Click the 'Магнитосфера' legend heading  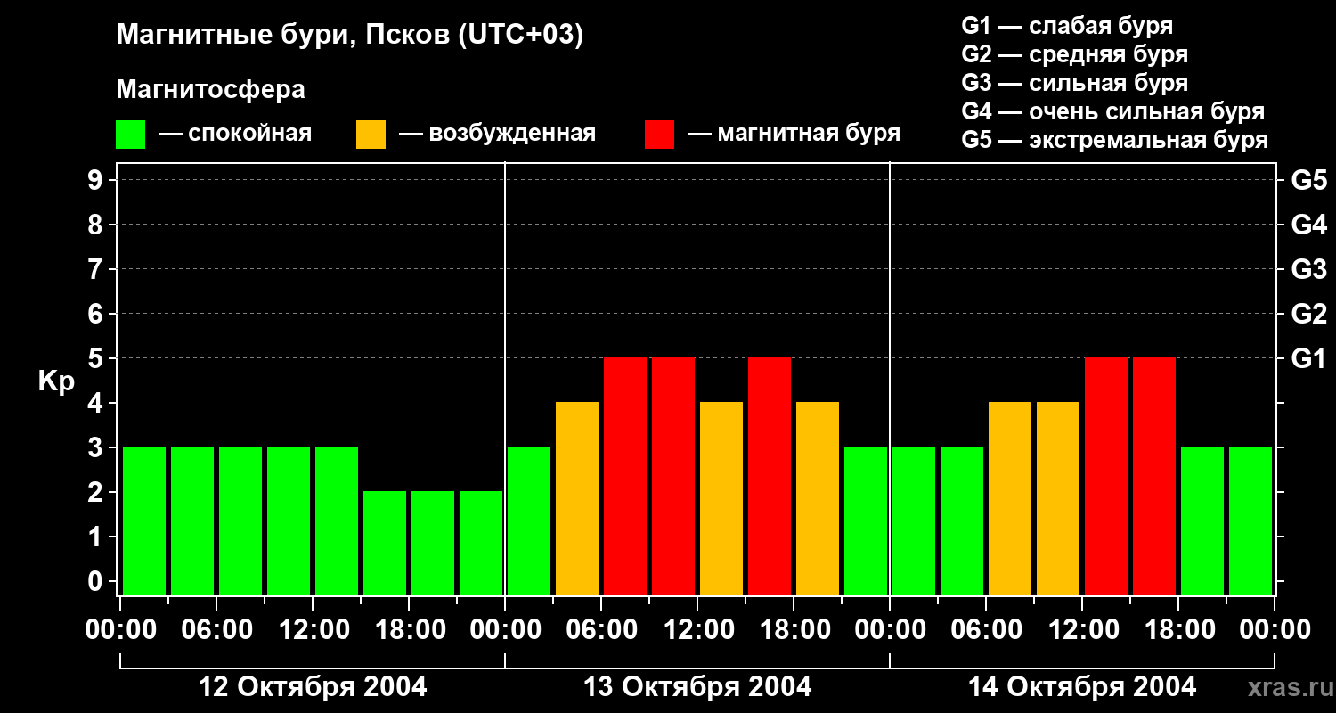click(x=210, y=89)
